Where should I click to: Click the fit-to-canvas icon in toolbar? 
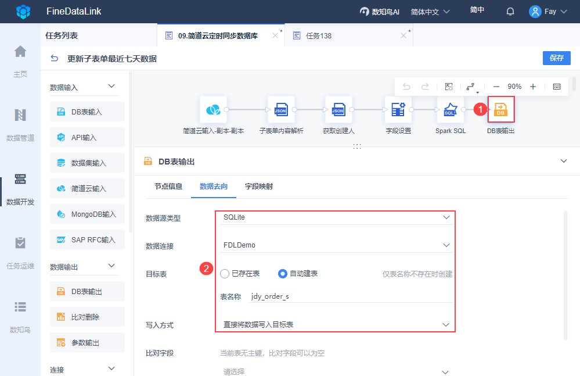(449, 87)
